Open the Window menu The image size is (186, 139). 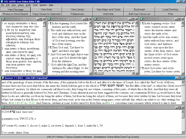(43, 5)
